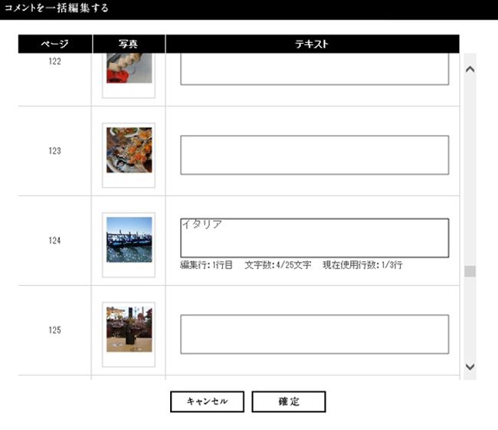Click the text field for page 123
498x430 pixels.
click(x=315, y=155)
